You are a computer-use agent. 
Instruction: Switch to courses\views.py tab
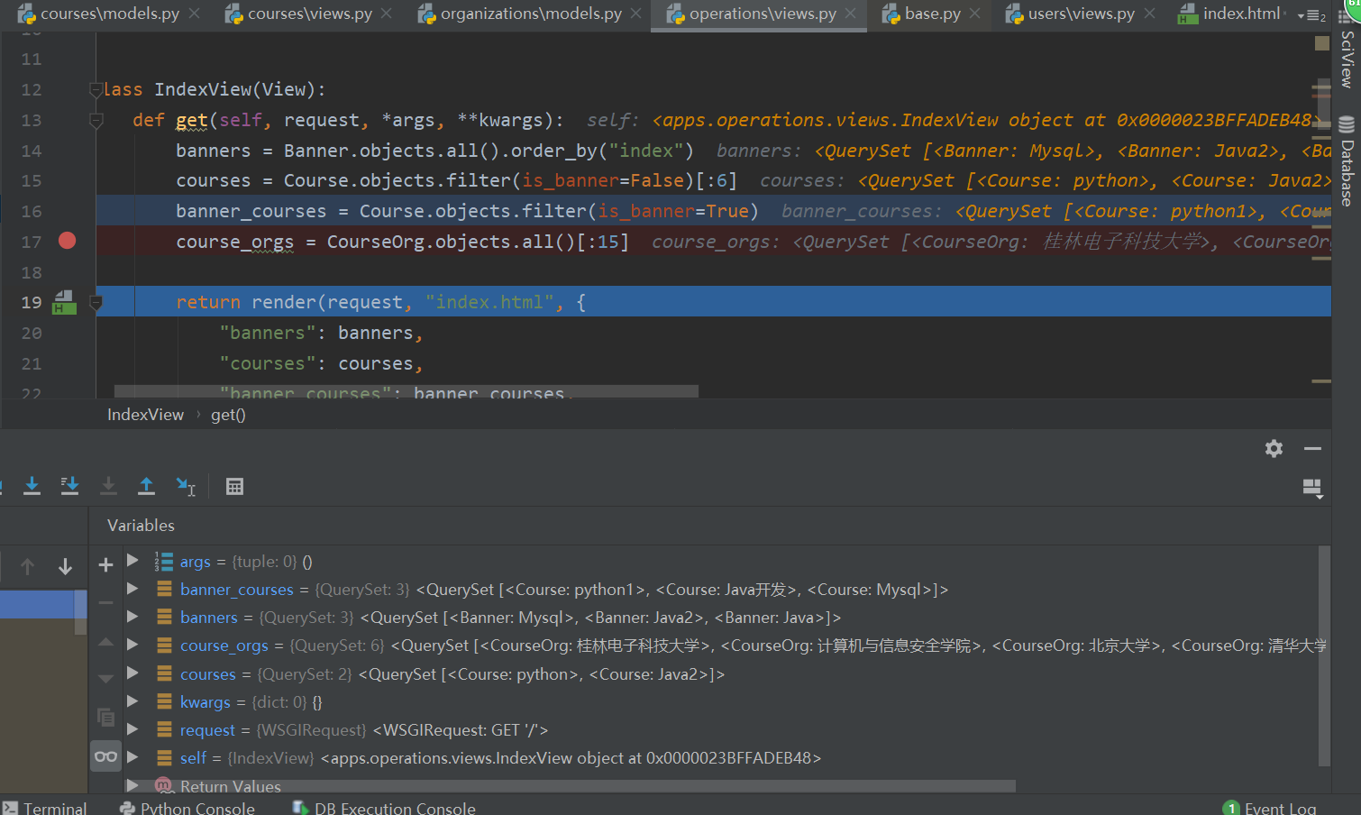coord(308,14)
